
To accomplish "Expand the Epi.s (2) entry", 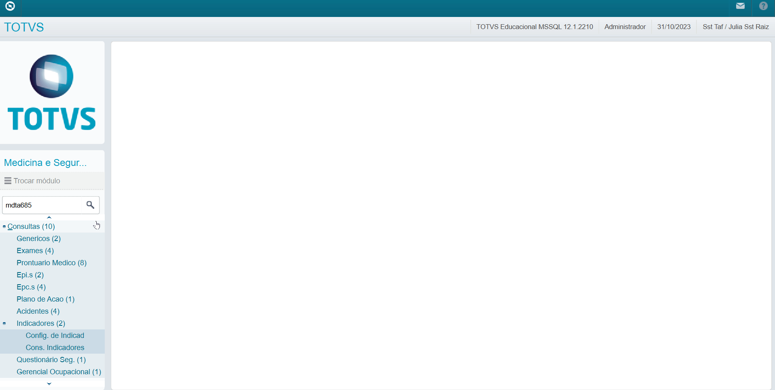I will tap(30, 275).
